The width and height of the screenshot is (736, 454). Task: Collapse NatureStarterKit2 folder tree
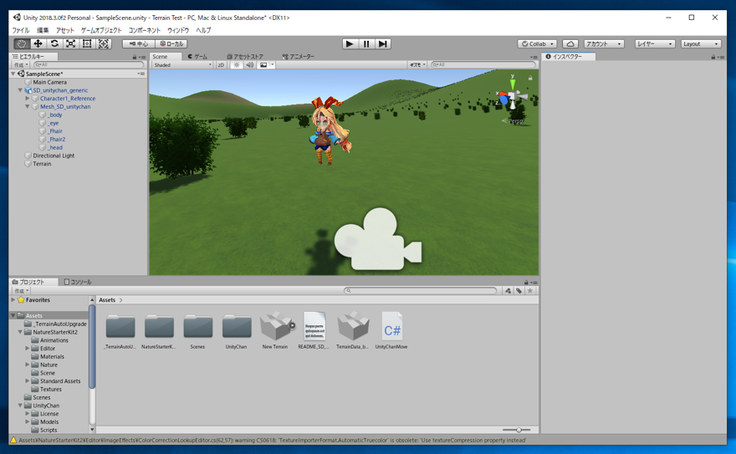(20, 332)
